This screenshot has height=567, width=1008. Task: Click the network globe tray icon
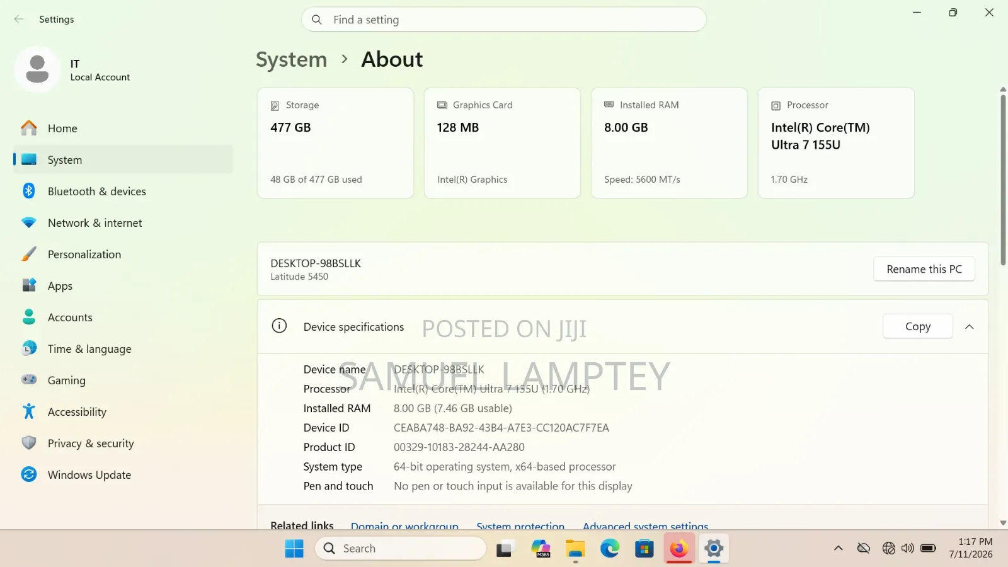(888, 548)
